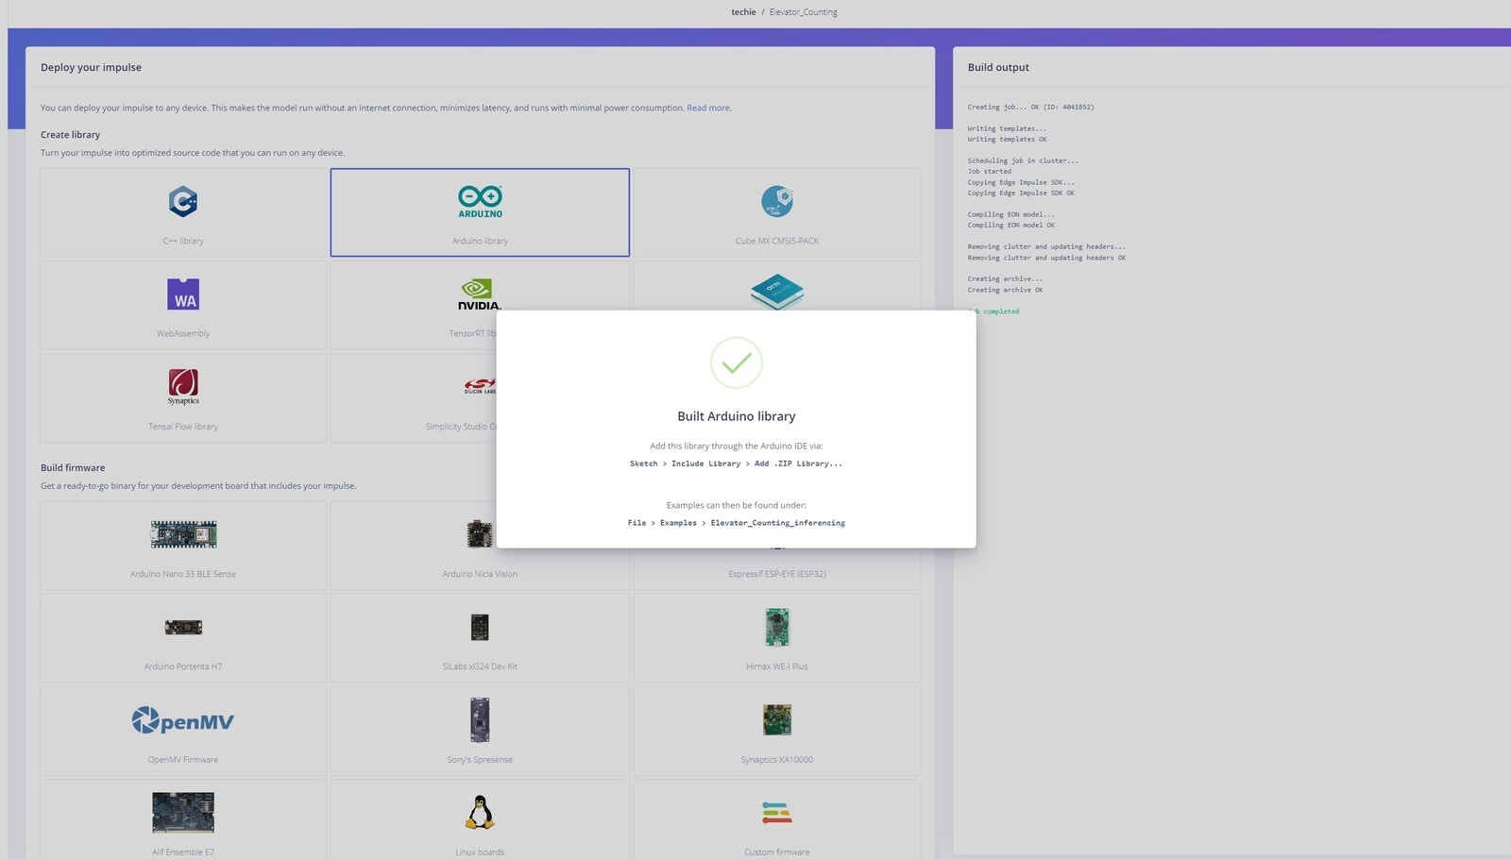This screenshot has height=859, width=1511.
Task: Click the Build firmware heading
Action: tap(73, 468)
